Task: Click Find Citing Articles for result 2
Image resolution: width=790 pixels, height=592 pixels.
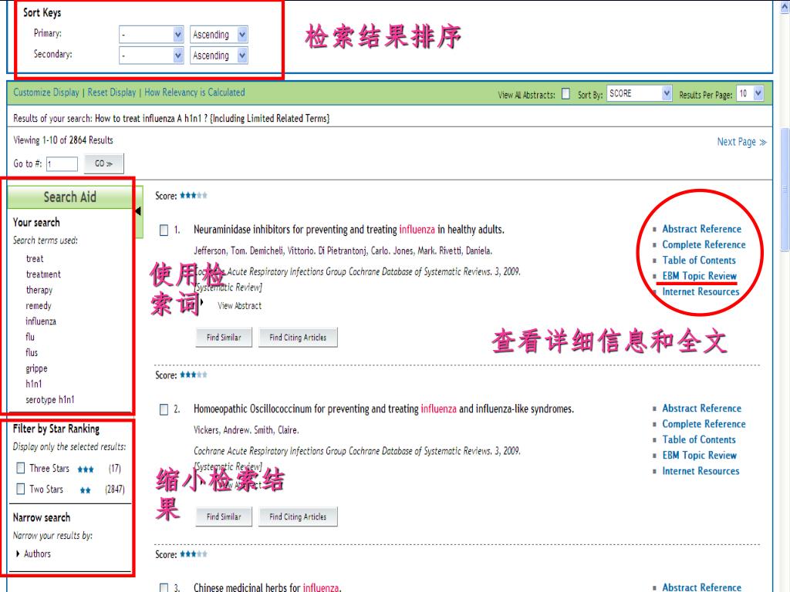Action: 298,516
